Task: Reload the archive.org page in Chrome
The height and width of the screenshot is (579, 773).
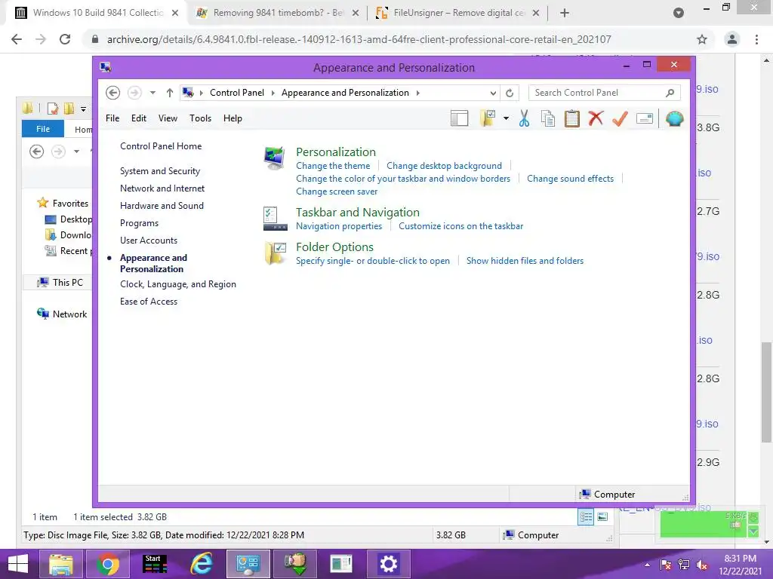Action: coord(65,39)
